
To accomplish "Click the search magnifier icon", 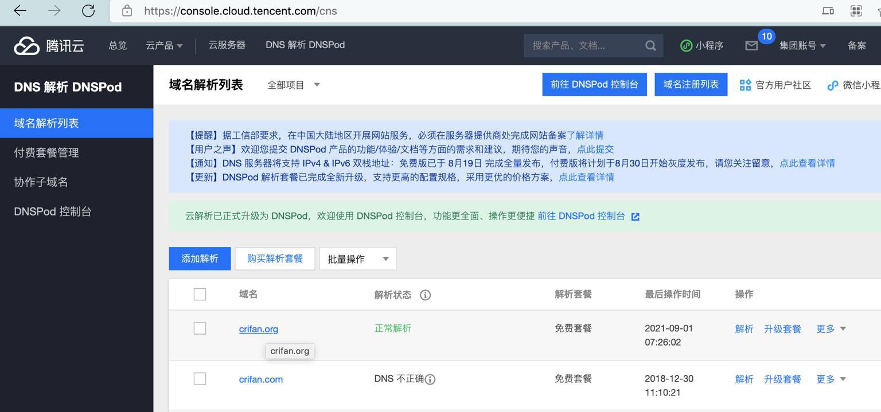I will [x=650, y=45].
